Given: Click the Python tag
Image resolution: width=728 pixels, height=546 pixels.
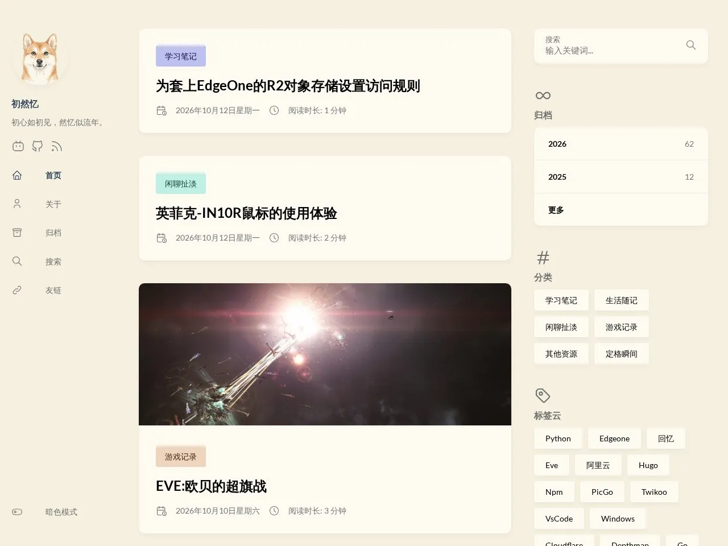Looking at the screenshot, I should point(558,439).
